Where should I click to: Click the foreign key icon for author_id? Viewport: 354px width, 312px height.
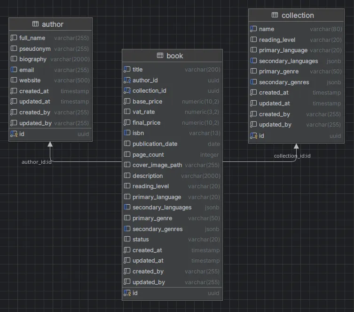(127, 80)
